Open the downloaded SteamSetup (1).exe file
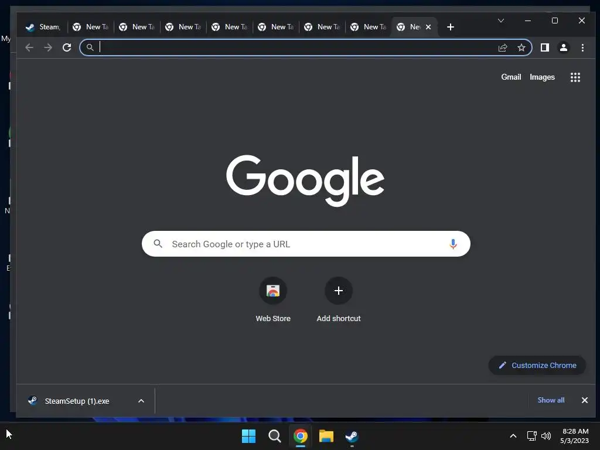600x450 pixels. click(x=77, y=401)
